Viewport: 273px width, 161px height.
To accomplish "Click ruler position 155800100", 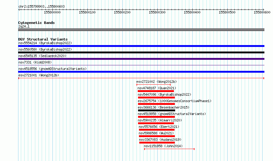I will [87, 12].
